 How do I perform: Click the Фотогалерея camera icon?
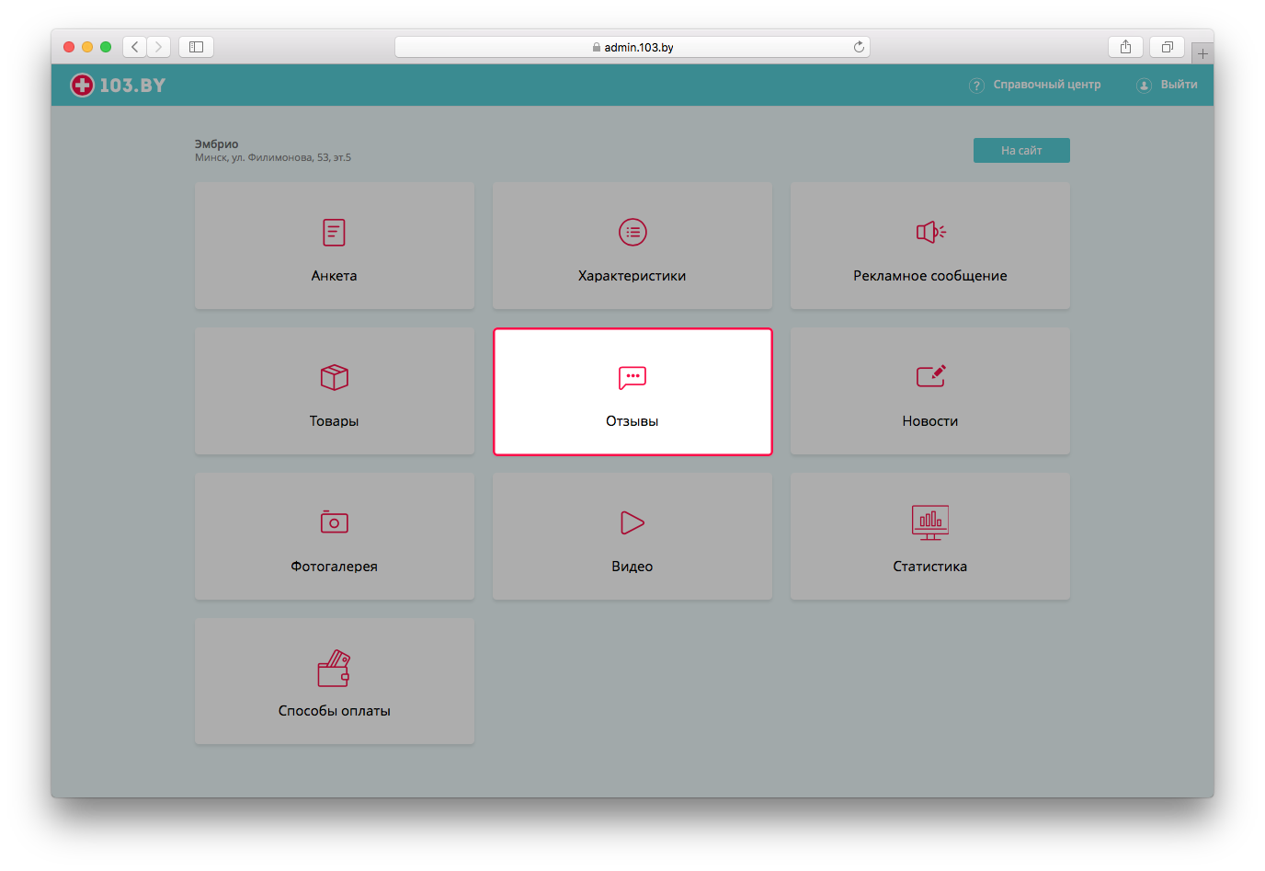click(334, 521)
